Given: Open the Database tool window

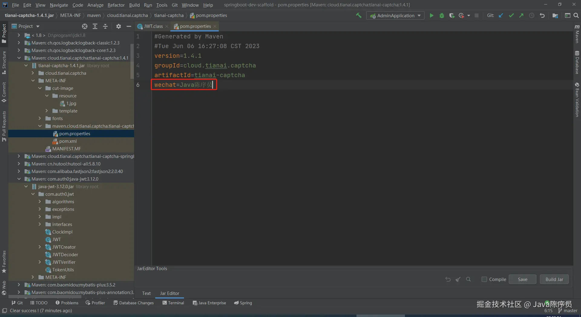Looking at the screenshot, I should tap(577, 62).
